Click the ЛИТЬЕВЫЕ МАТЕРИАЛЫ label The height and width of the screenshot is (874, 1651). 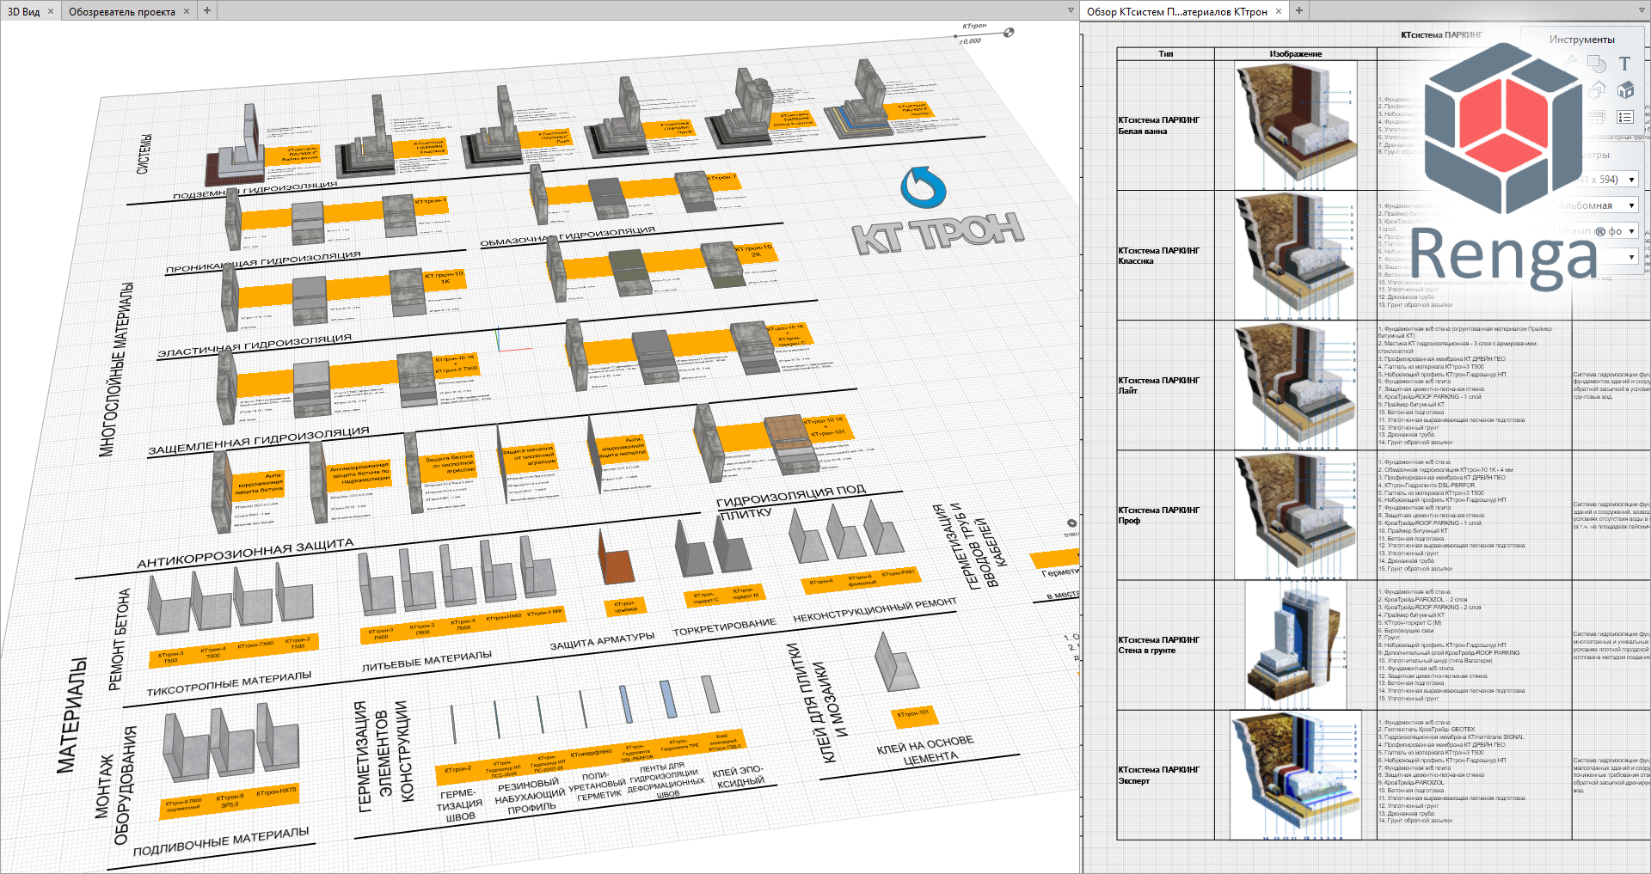click(427, 660)
